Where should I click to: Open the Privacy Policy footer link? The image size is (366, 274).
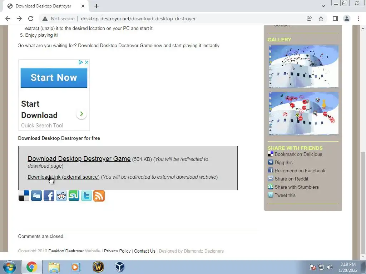click(117, 251)
